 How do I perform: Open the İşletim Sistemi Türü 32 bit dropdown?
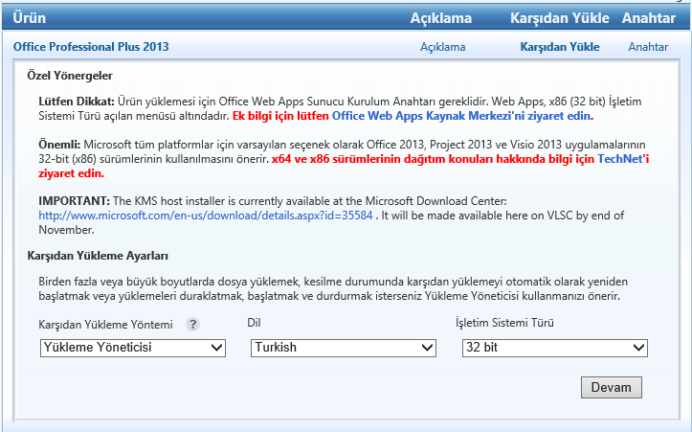[554, 348]
